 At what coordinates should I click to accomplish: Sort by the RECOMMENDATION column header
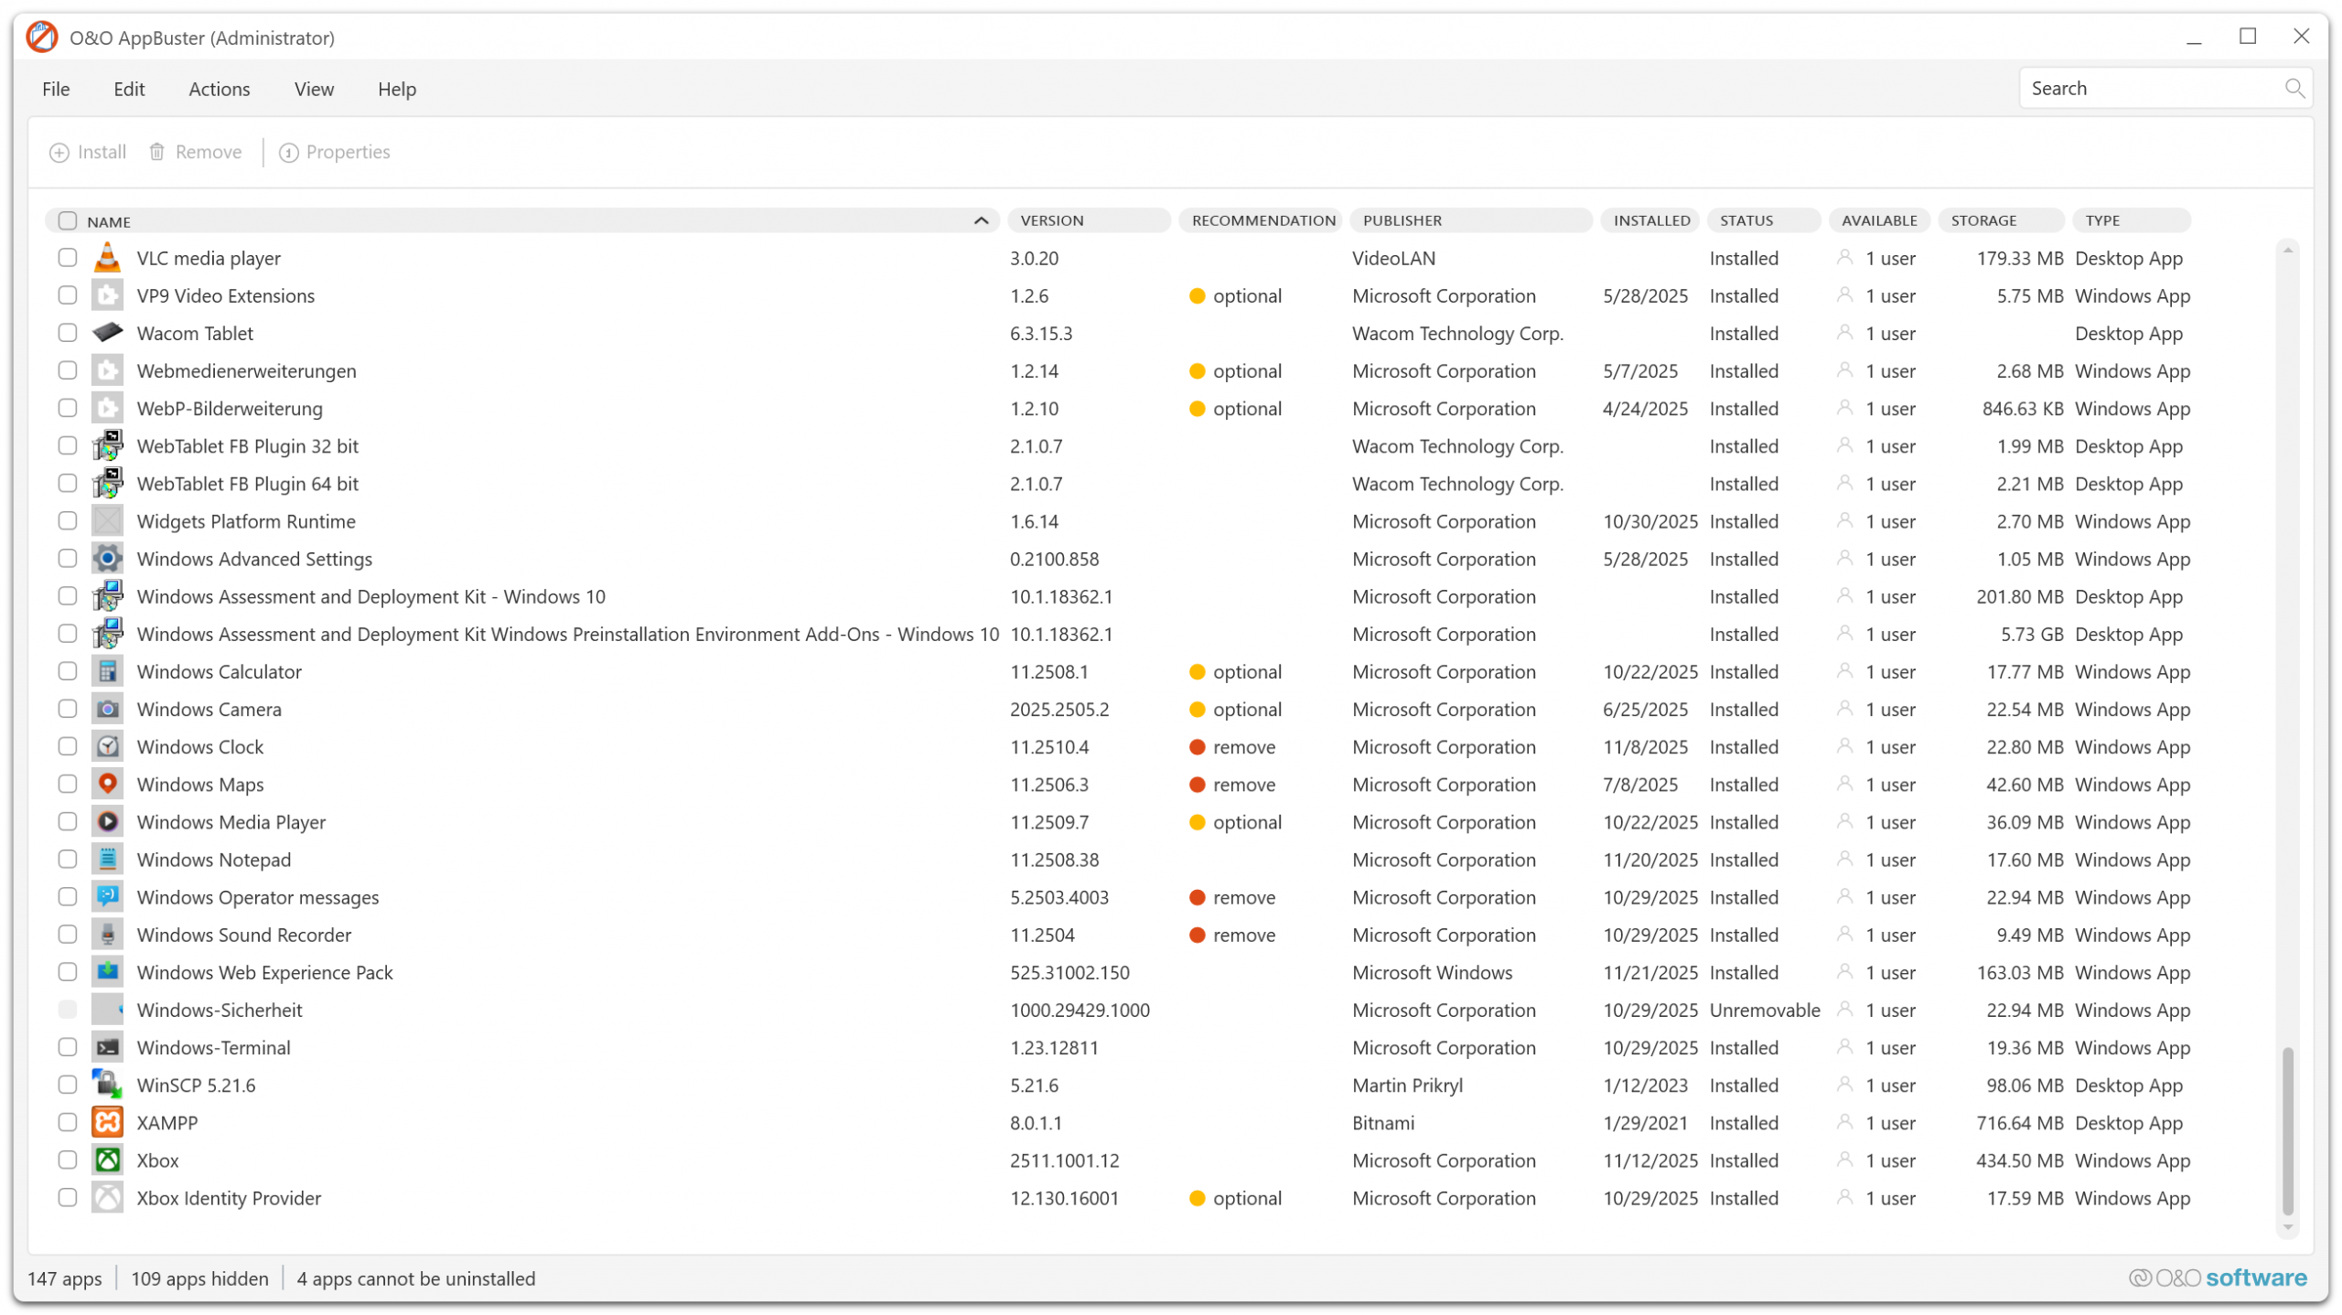1262,220
